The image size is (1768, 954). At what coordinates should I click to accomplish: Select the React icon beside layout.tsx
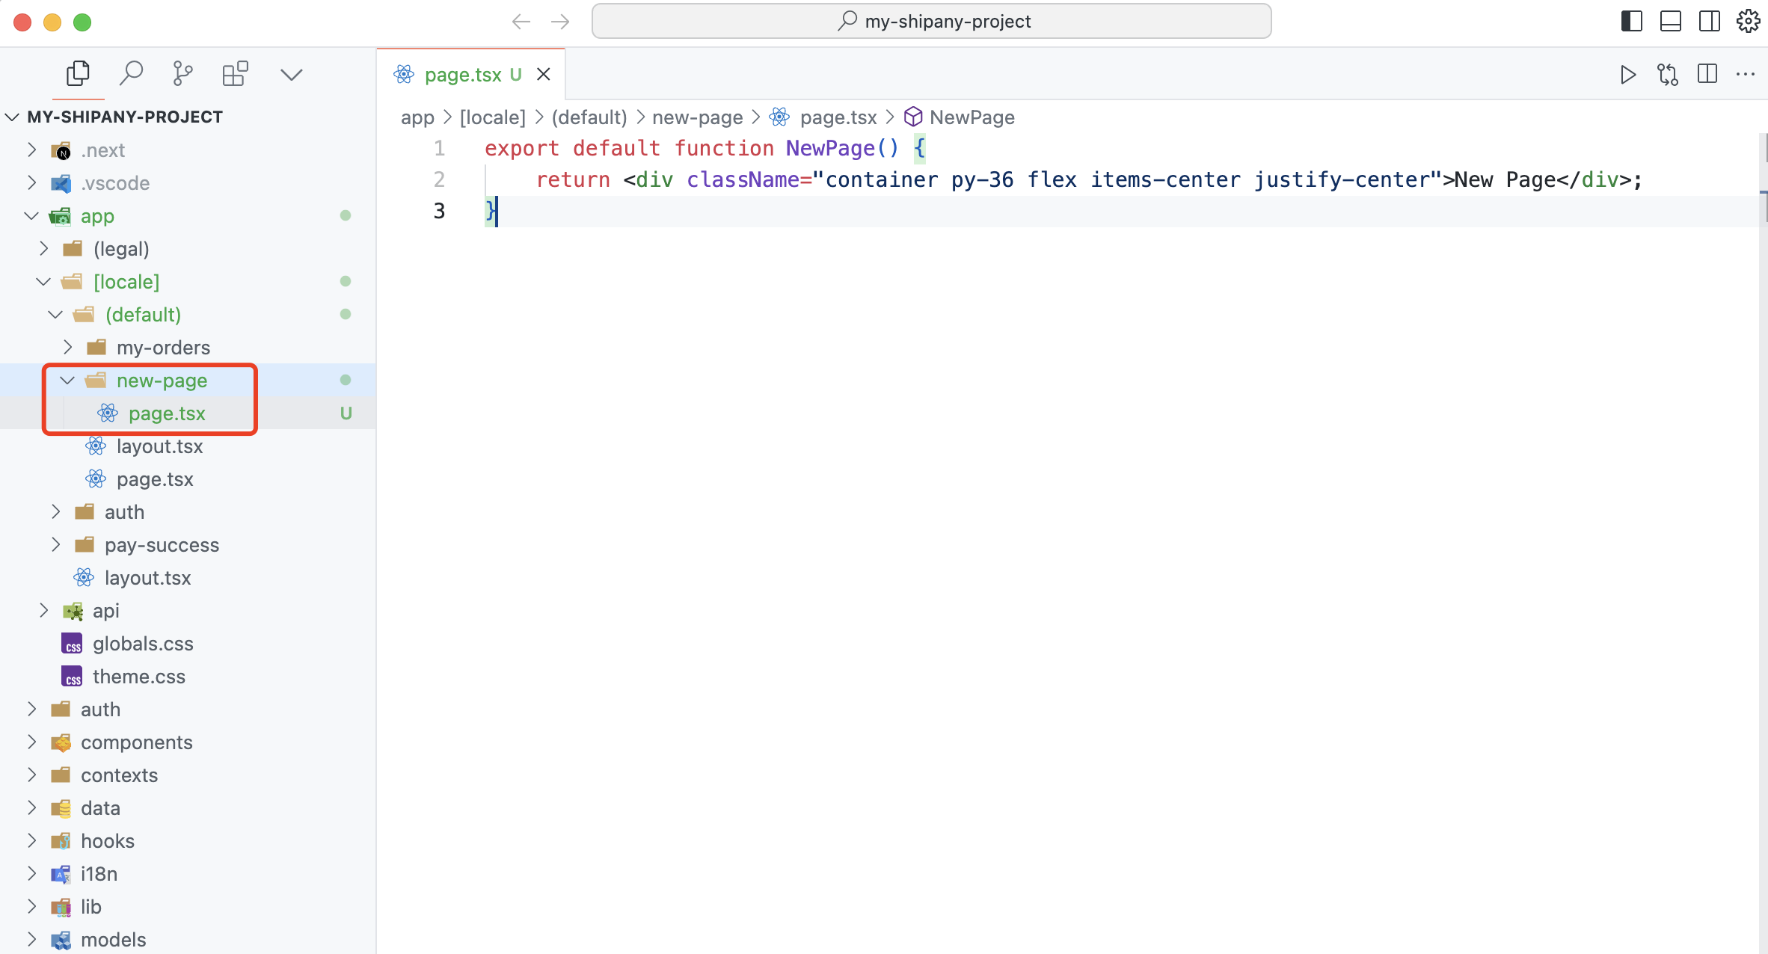click(x=96, y=446)
